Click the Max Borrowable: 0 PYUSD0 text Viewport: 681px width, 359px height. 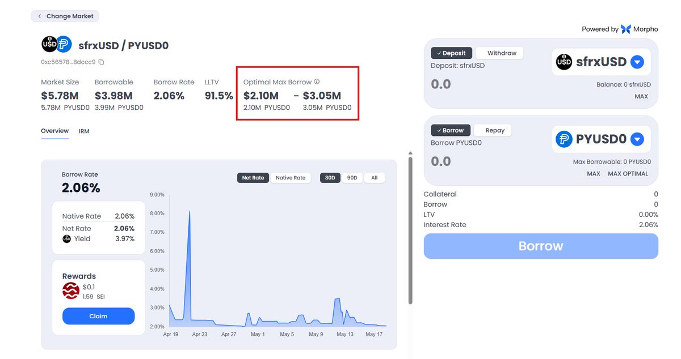click(611, 162)
